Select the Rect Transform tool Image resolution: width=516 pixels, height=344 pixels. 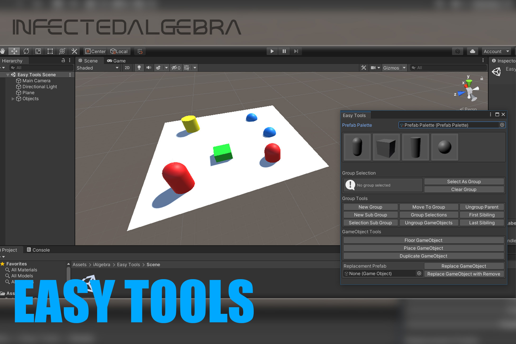point(50,51)
